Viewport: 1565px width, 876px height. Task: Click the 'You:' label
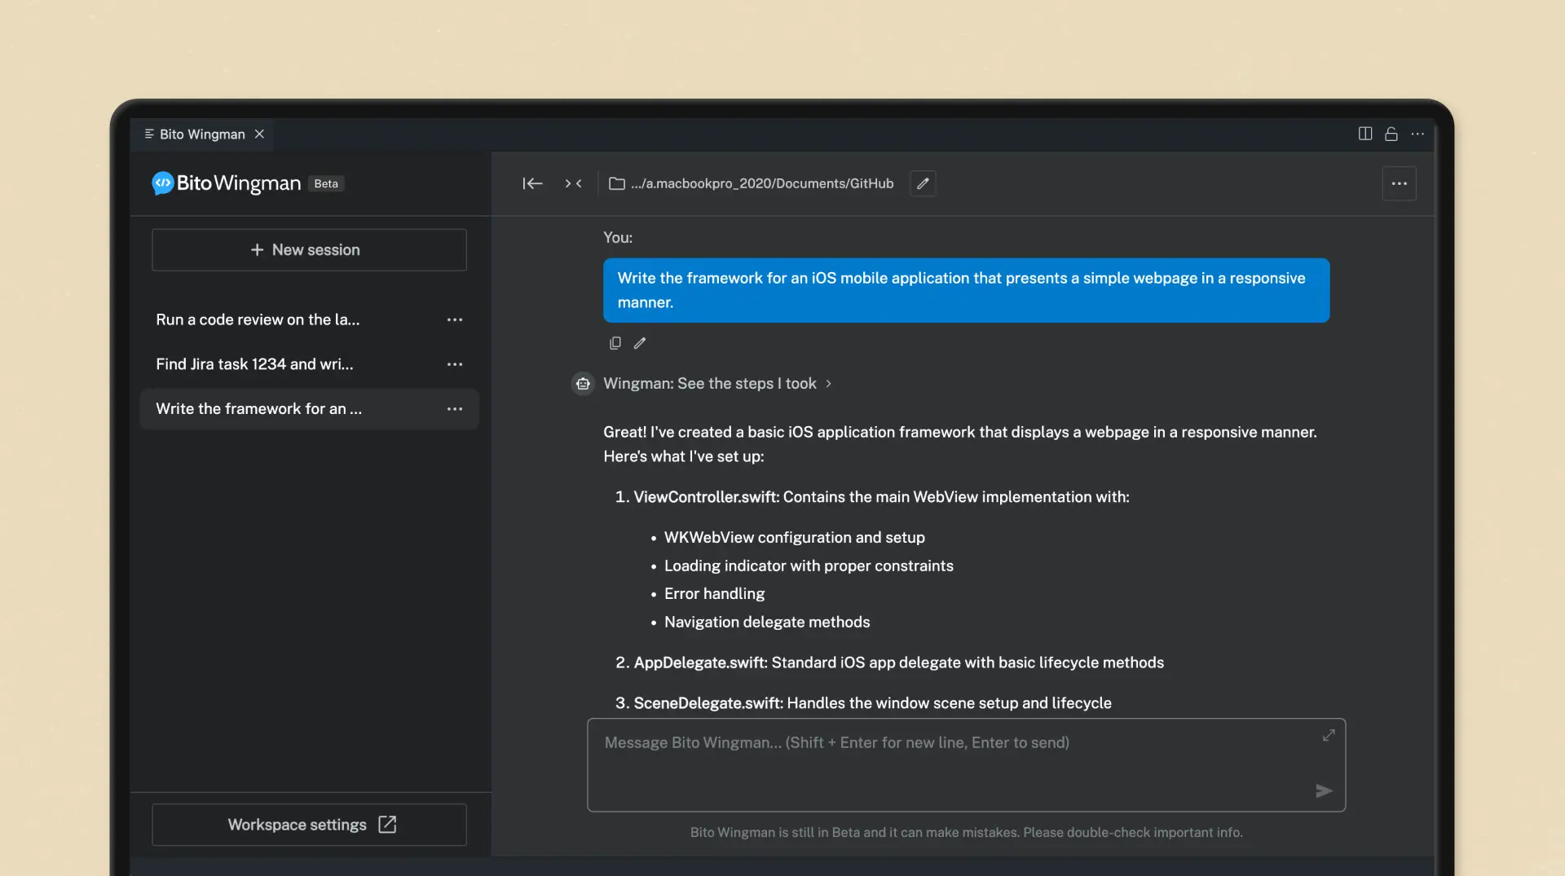coord(618,237)
